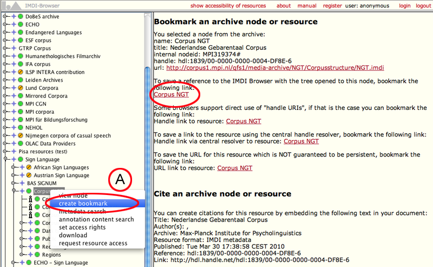Click the IFA corpus green status icon
The image size is (433, 267).
pos(21,64)
